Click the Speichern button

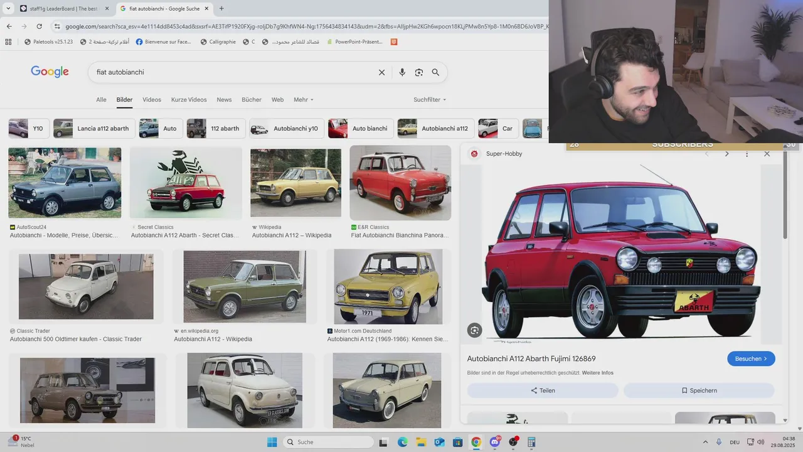click(x=699, y=390)
